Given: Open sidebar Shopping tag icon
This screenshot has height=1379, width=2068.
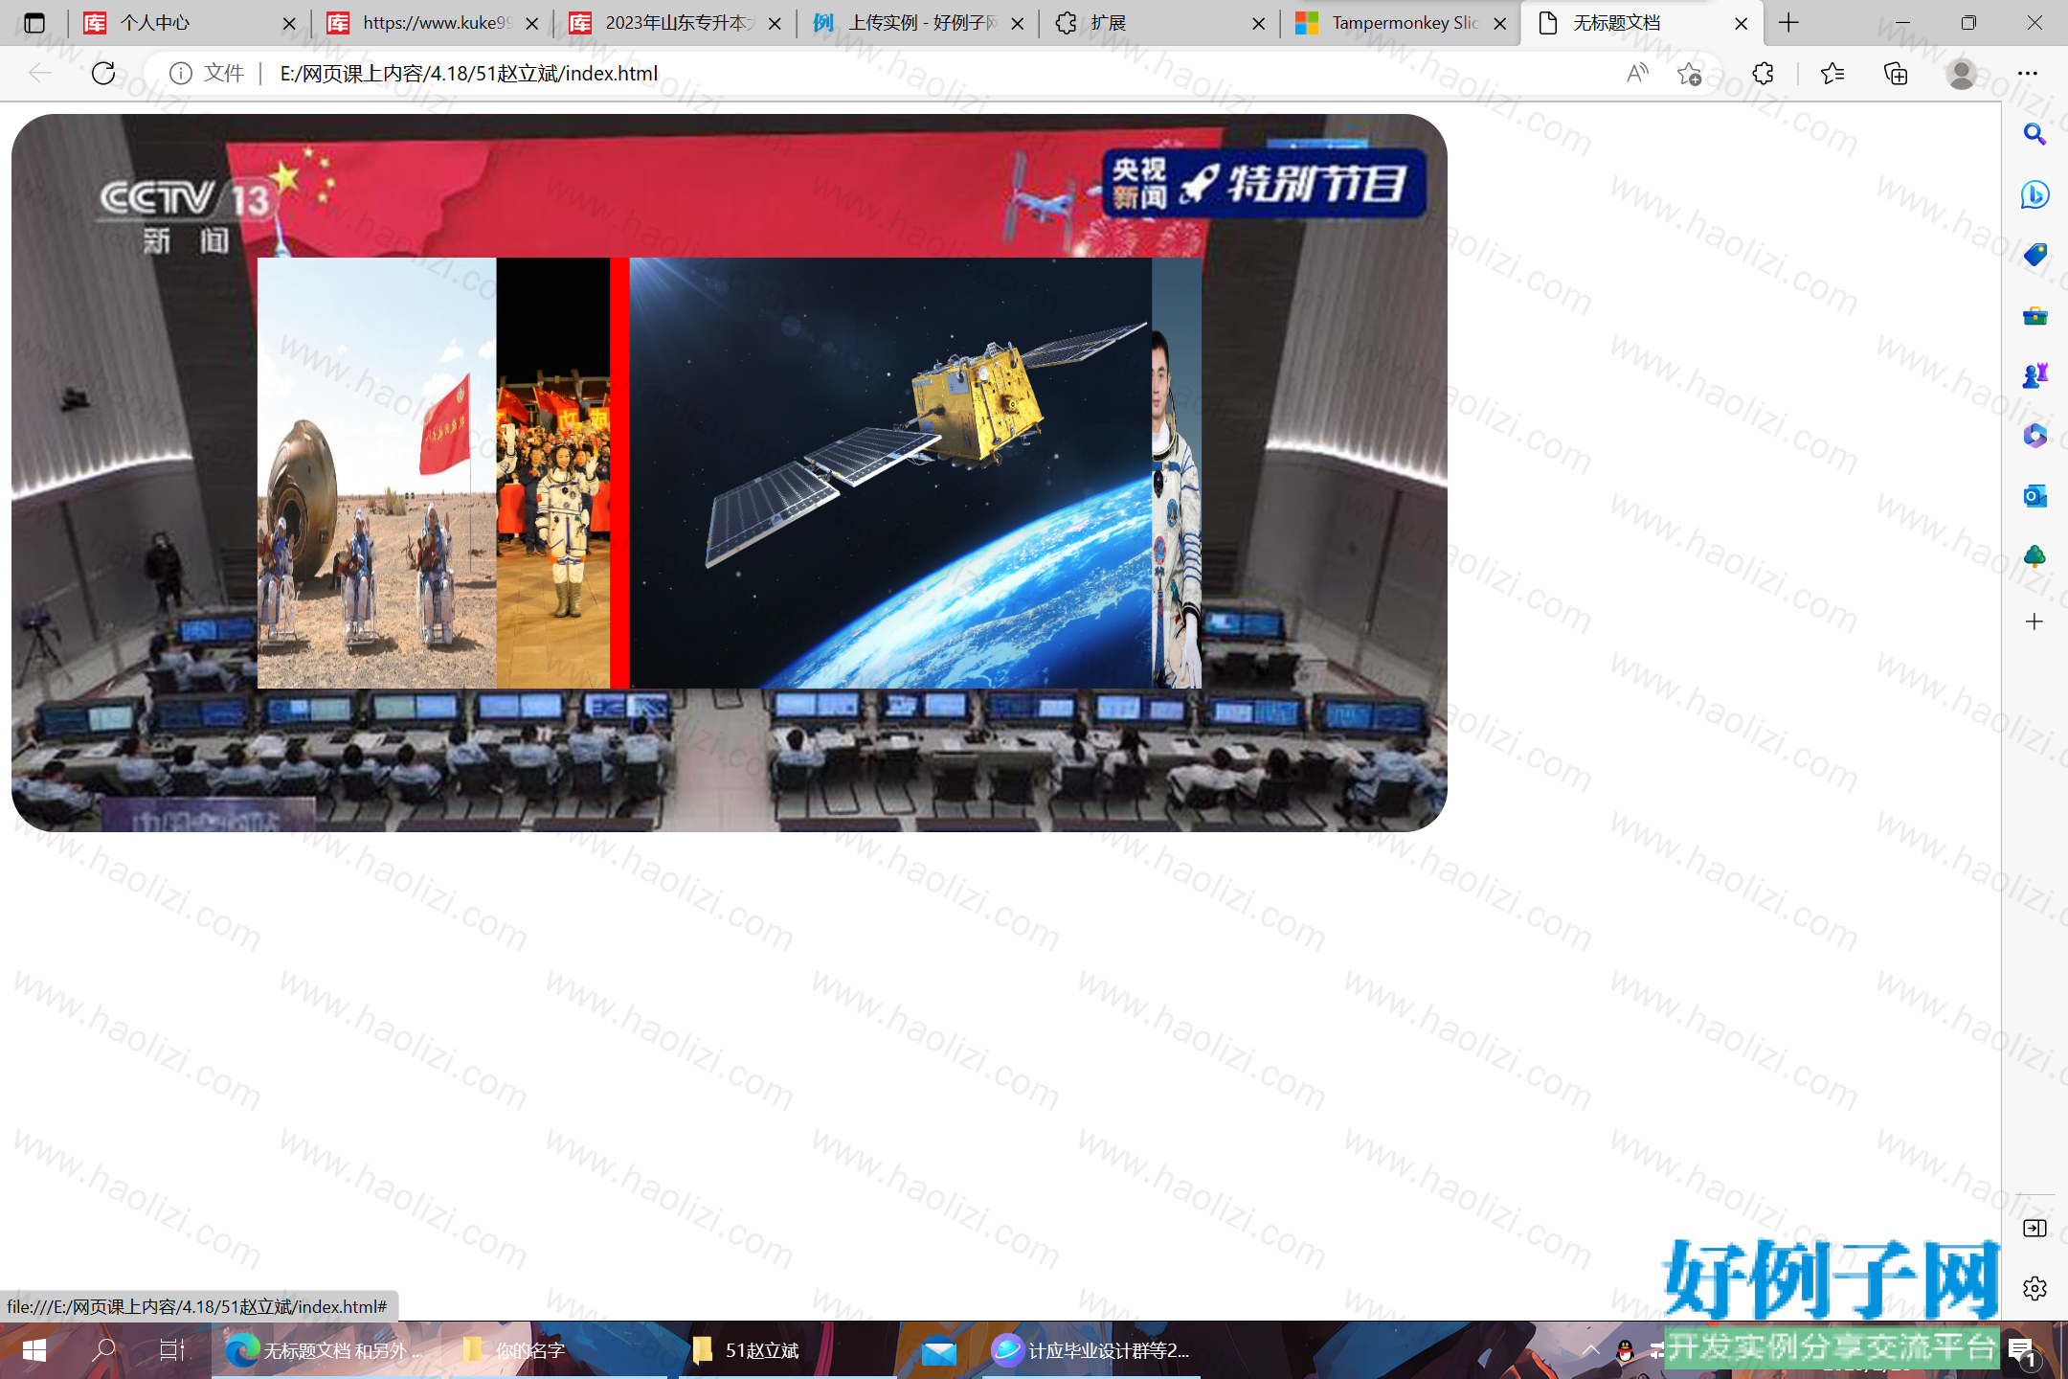Looking at the screenshot, I should click(2034, 255).
